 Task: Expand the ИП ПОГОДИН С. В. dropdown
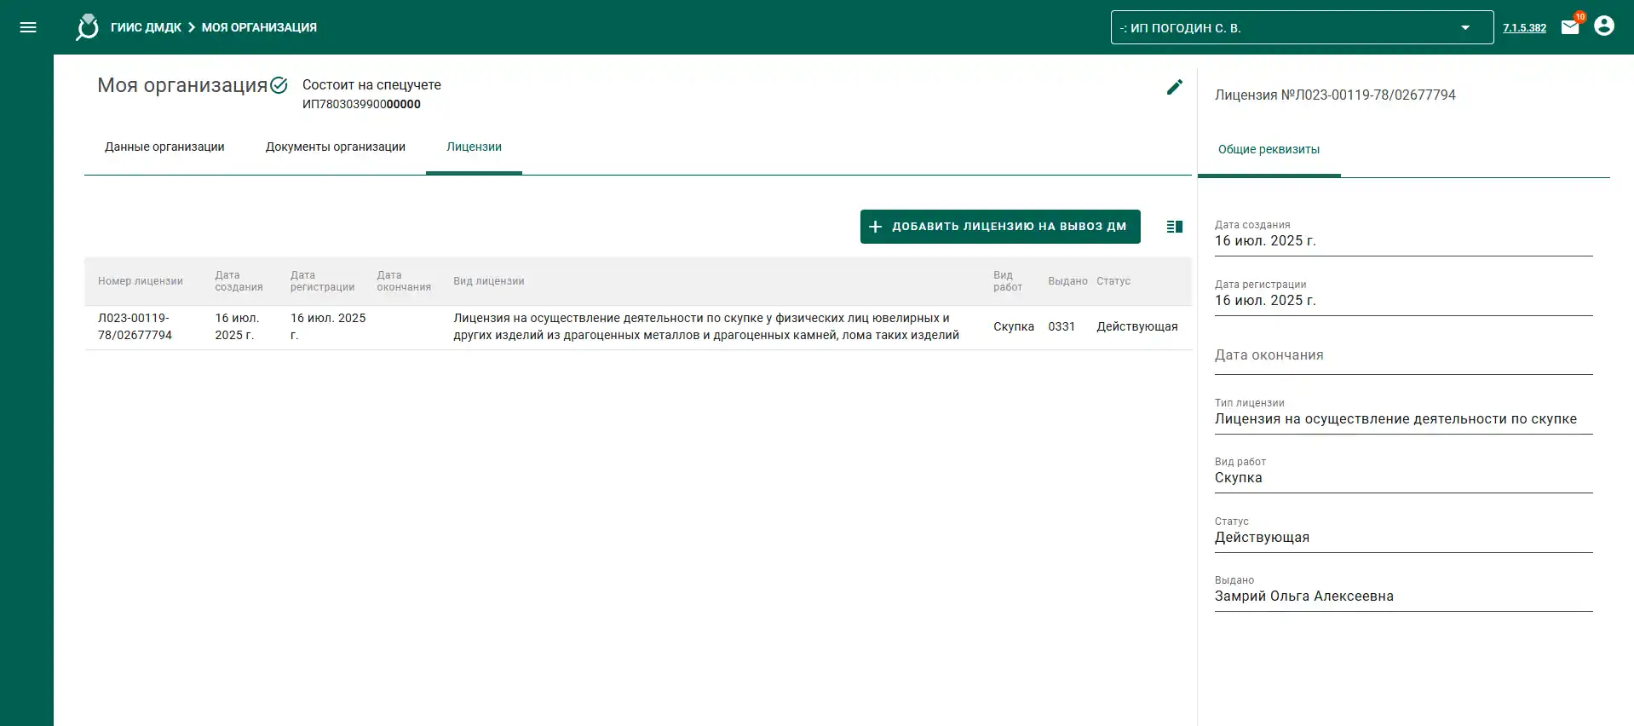(1302, 27)
